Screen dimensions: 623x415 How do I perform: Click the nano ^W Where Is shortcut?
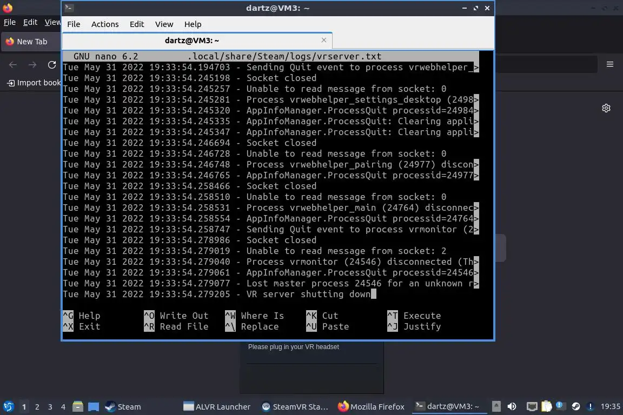(x=255, y=316)
